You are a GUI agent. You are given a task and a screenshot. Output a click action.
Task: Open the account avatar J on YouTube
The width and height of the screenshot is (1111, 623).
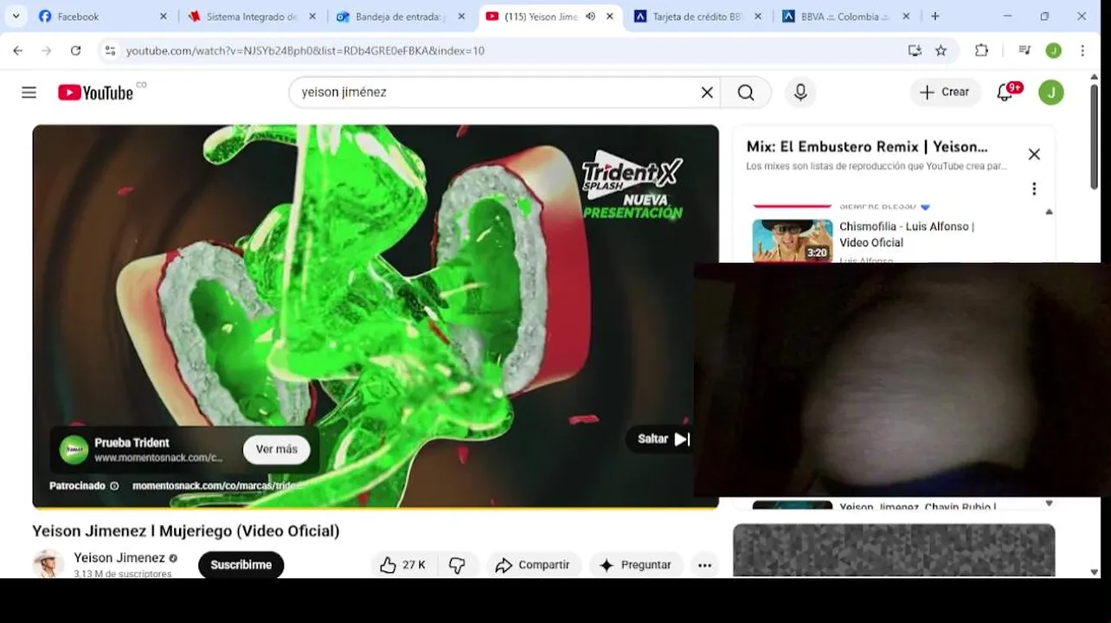click(1051, 93)
